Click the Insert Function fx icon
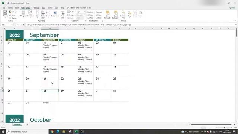The height and width of the screenshot is (134, 238). (24, 25)
